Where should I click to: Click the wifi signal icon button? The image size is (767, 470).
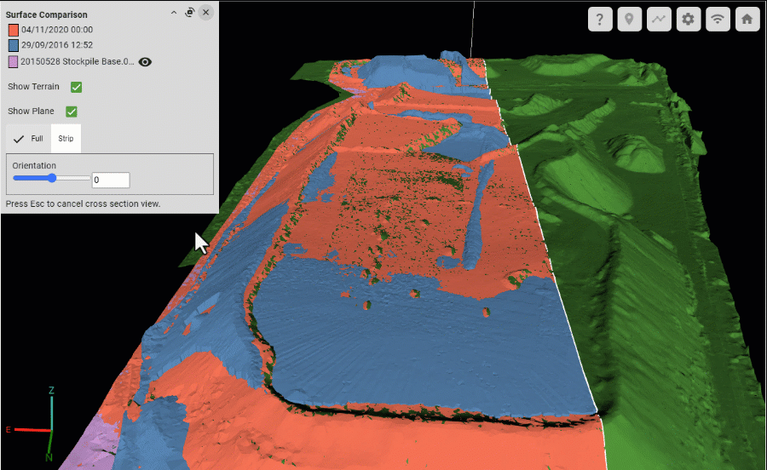click(x=718, y=20)
